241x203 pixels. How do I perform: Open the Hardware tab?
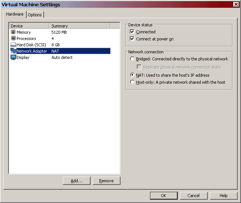15,14
